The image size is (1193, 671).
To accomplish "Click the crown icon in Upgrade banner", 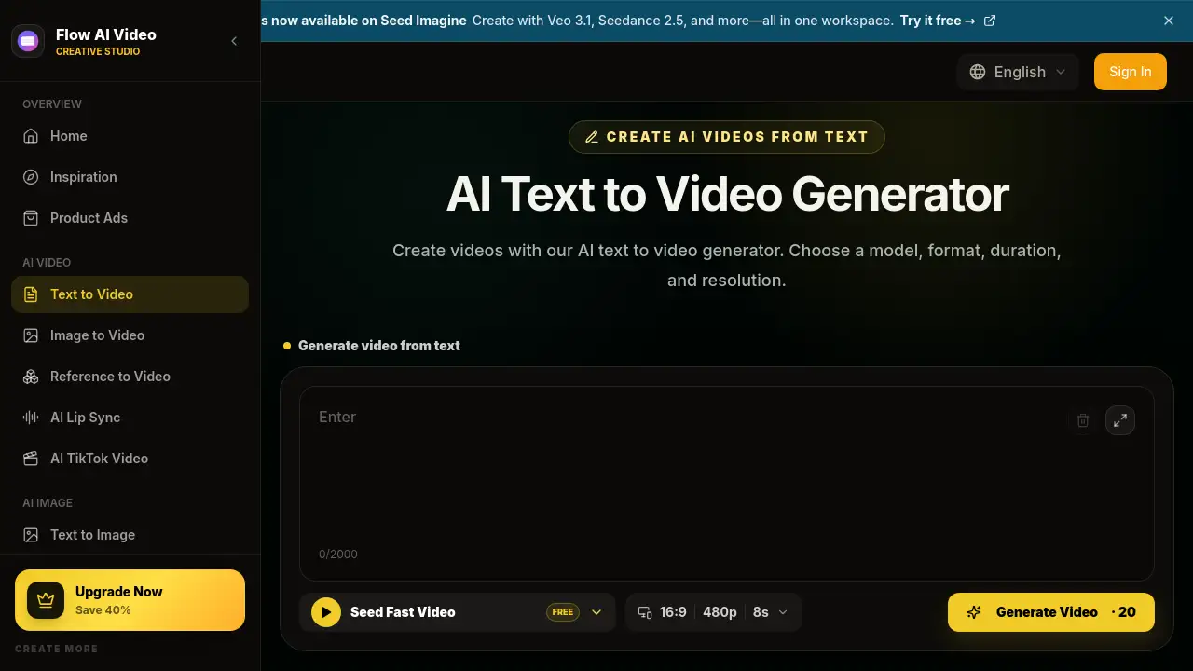I will tap(46, 600).
